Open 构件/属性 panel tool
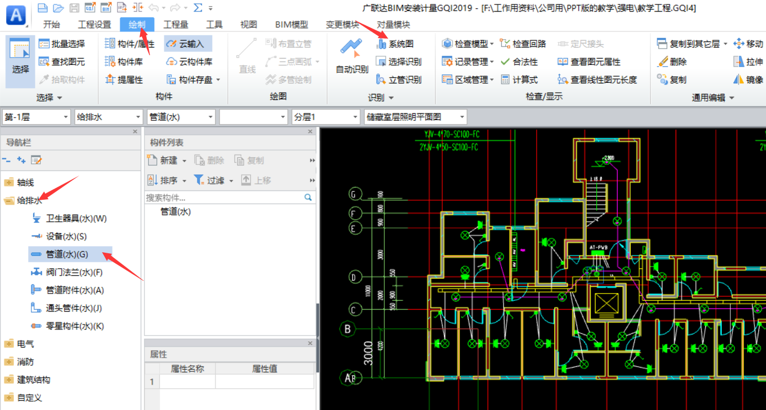The height and width of the screenshot is (410, 766). click(x=130, y=44)
